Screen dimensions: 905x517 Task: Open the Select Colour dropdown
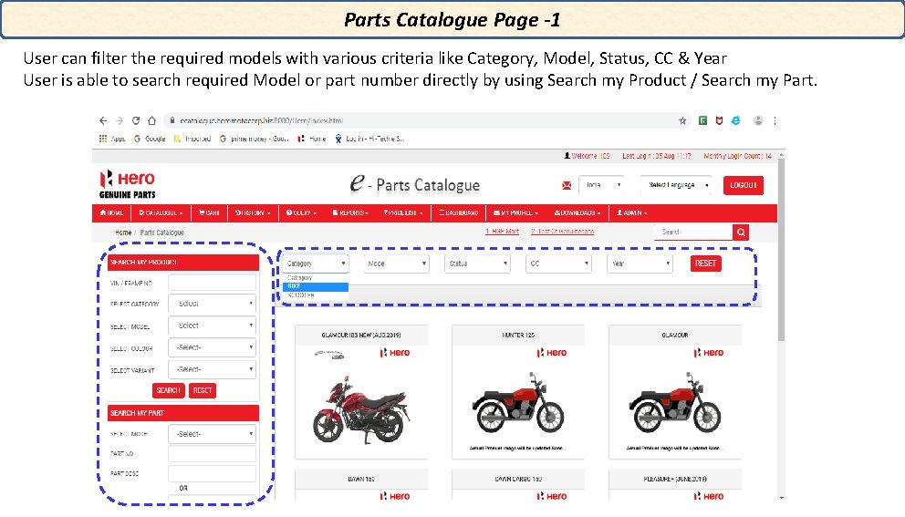click(212, 347)
